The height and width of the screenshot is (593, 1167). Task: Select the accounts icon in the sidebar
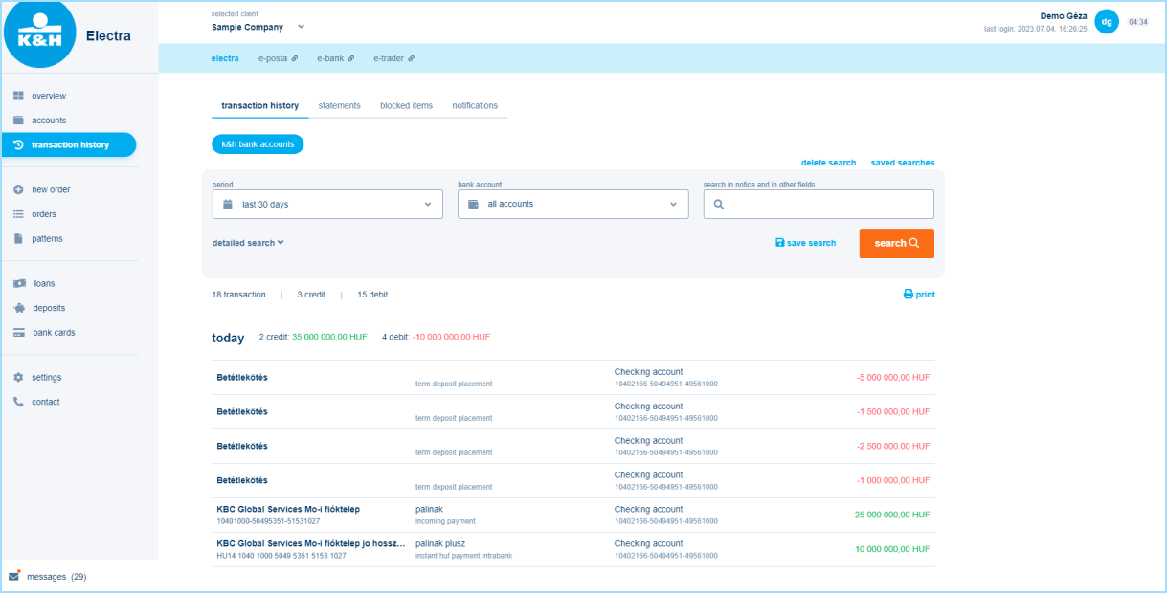(19, 120)
